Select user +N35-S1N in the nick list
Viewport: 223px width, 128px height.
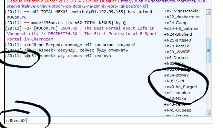(x=174, y=81)
